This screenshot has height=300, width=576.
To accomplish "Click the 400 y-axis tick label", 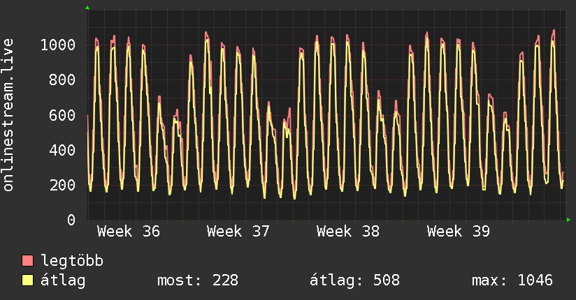I will coord(62,150).
